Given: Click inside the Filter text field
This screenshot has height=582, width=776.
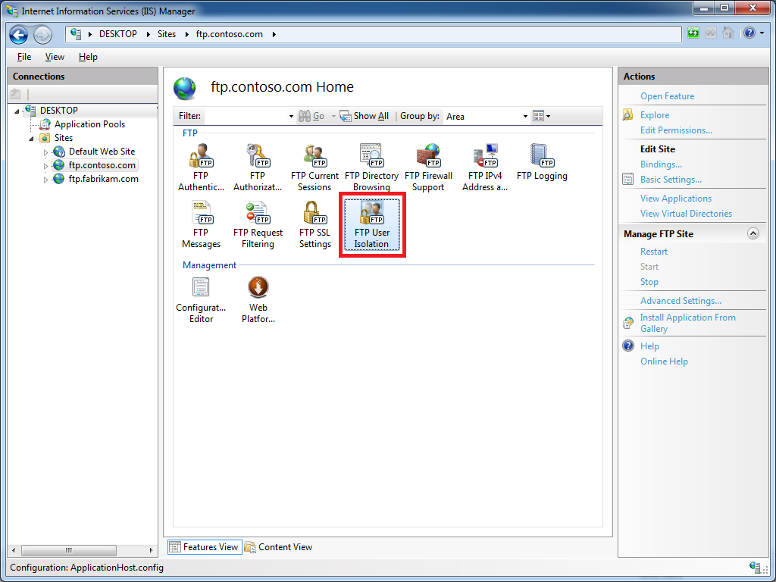Looking at the screenshot, I should pos(246,117).
